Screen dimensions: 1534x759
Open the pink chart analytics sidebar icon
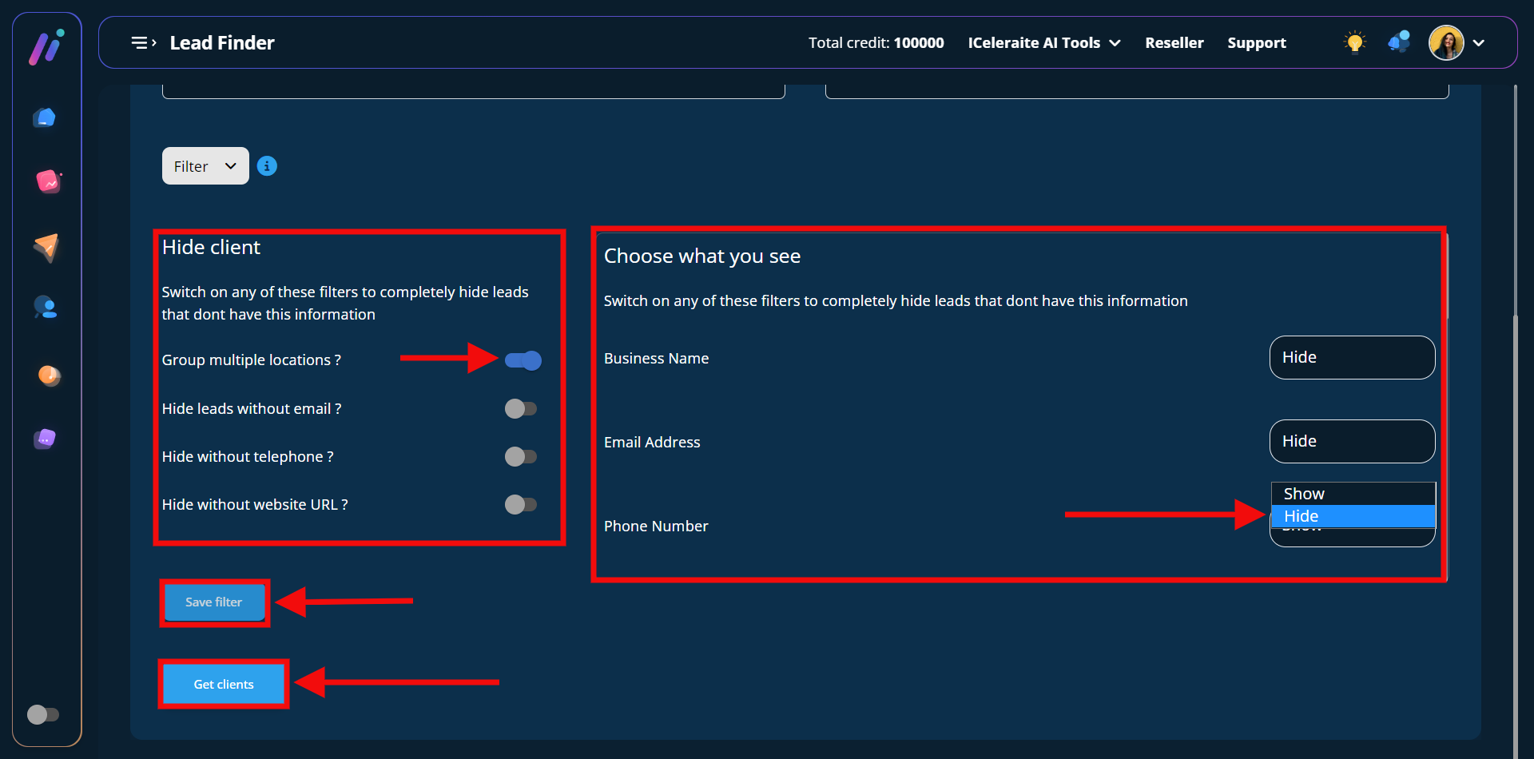click(47, 182)
